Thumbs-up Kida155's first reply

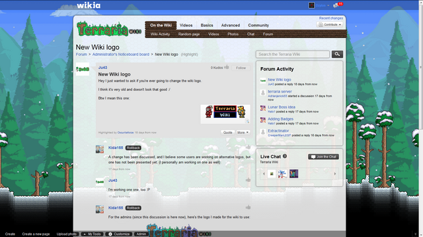(x=249, y=147)
